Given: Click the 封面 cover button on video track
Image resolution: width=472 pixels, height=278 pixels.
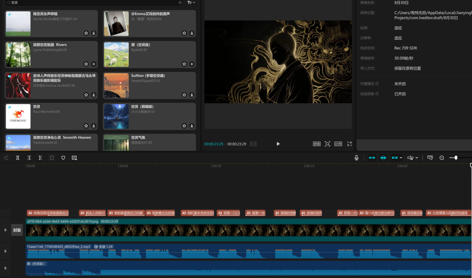Looking at the screenshot, I should click(17, 230).
